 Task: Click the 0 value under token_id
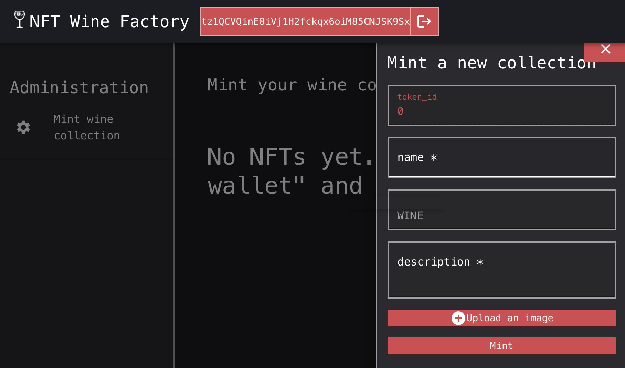(400, 111)
